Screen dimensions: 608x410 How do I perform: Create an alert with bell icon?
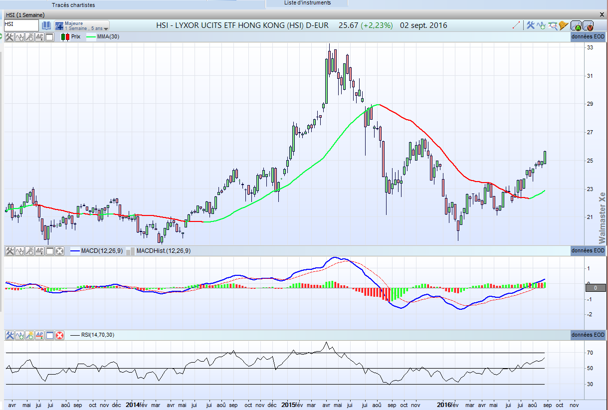tap(563, 25)
